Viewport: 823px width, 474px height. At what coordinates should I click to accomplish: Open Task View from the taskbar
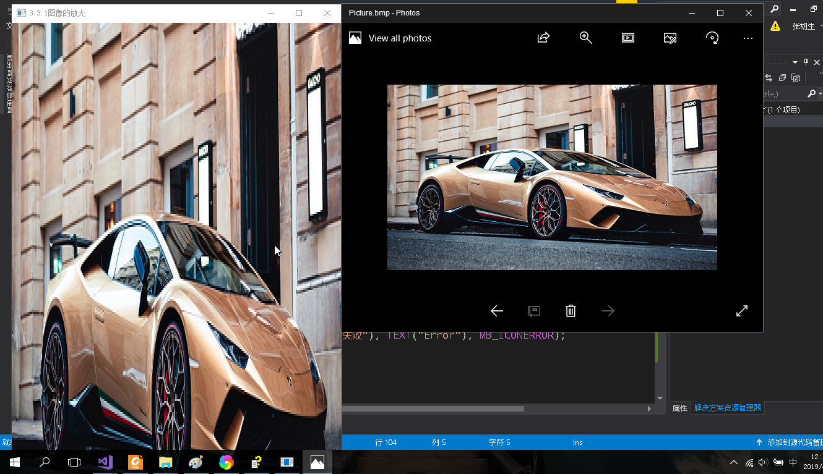[74, 462]
